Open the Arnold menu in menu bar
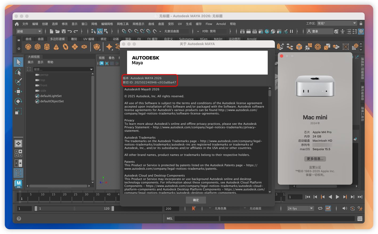Viewport: 378px width, 234px height. 221,24
